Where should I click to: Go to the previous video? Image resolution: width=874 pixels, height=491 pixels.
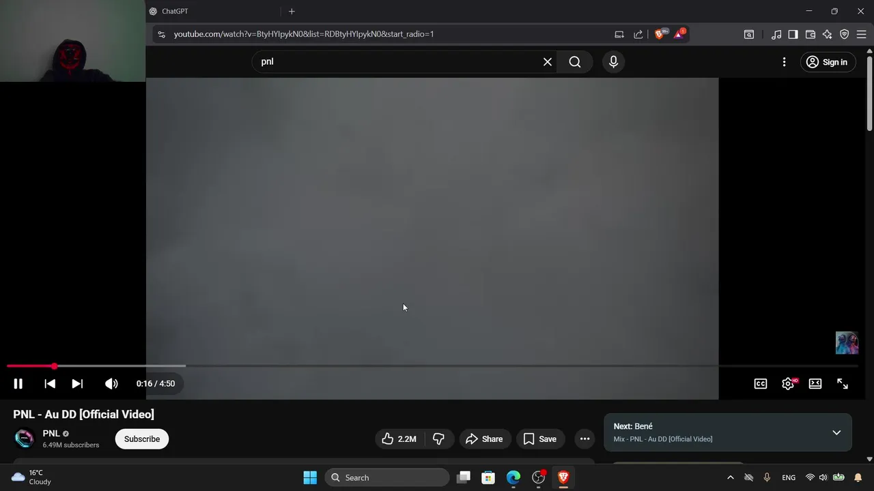(50, 384)
